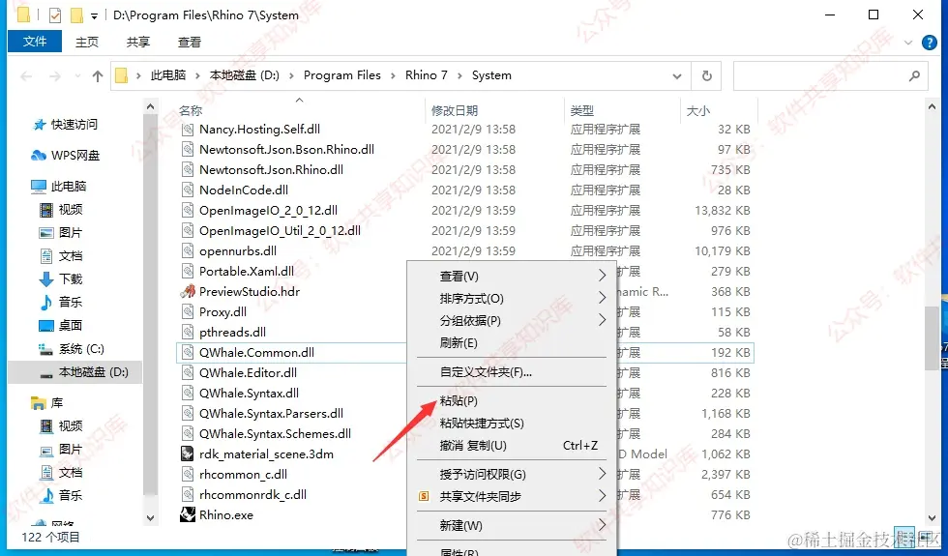Viewport: 948px width, 556px height.
Task: Click the 系统 (C:) drive icon
Action: click(x=46, y=349)
